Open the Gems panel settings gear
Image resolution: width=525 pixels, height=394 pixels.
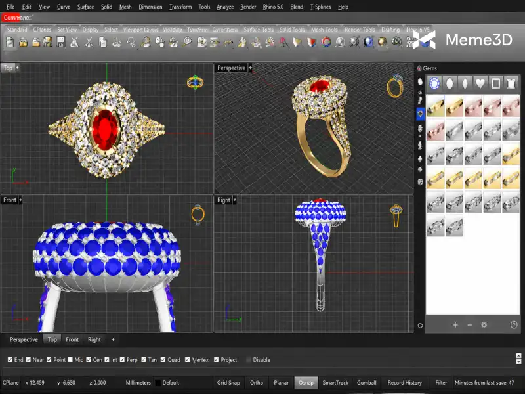click(x=484, y=324)
